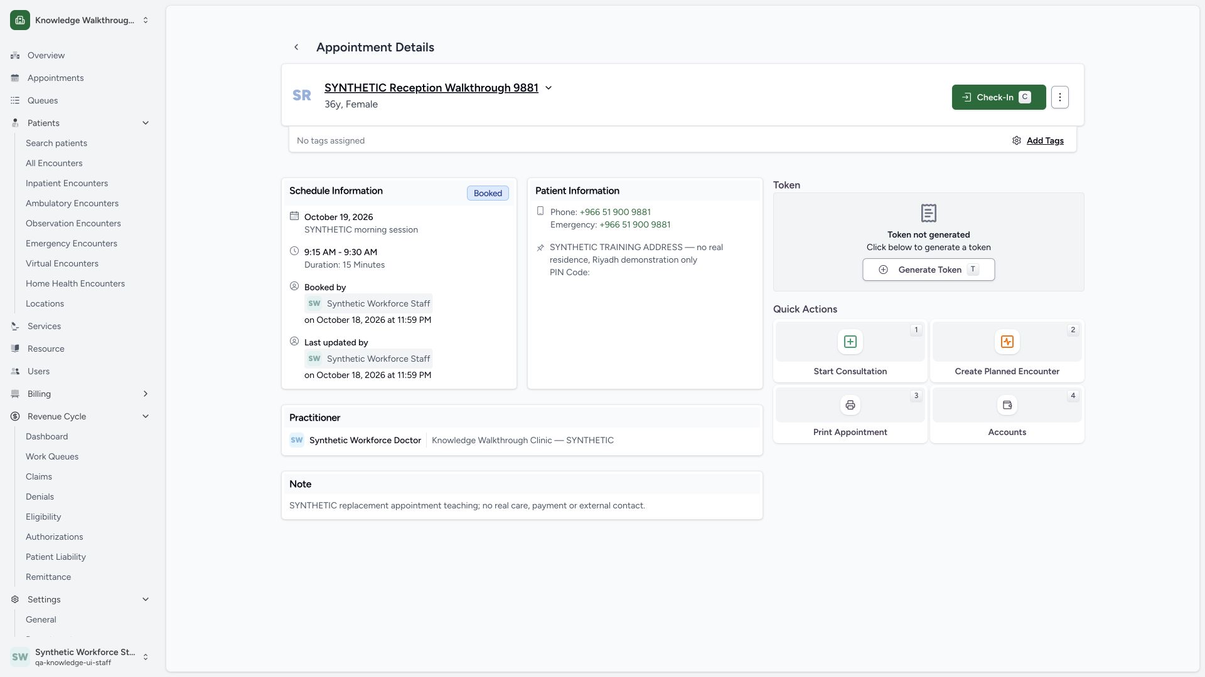Click the Queues list sidebar icon
Image resolution: width=1205 pixels, height=677 pixels.
coord(15,100)
